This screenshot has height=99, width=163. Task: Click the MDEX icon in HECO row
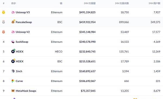13,51
